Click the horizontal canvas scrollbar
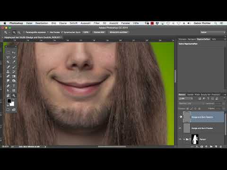 pos(112,146)
